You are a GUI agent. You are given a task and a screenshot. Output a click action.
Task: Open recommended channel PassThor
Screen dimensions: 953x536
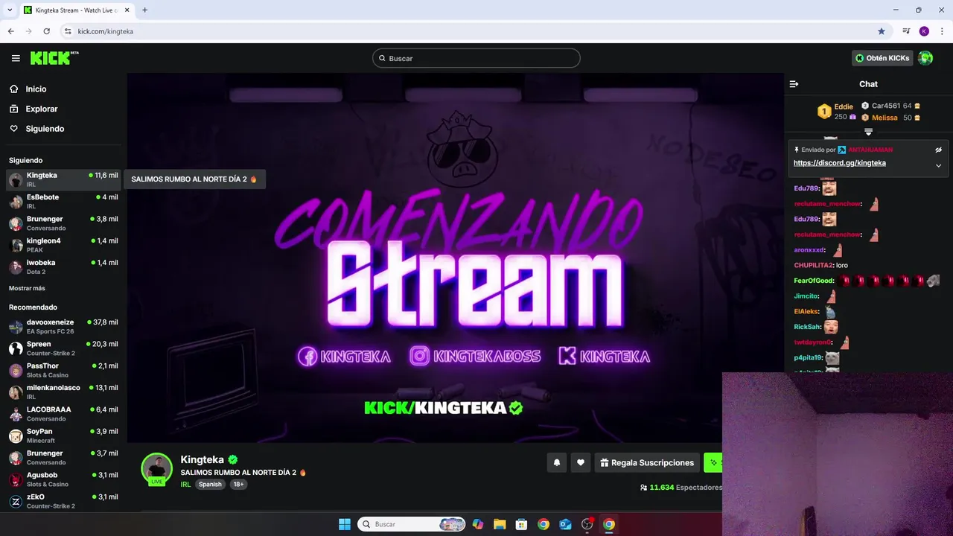click(x=63, y=370)
